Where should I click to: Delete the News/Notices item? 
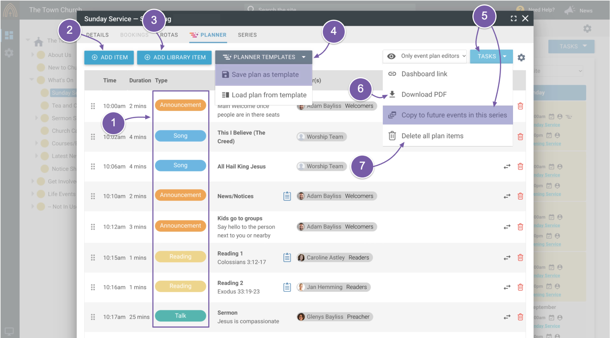click(520, 196)
